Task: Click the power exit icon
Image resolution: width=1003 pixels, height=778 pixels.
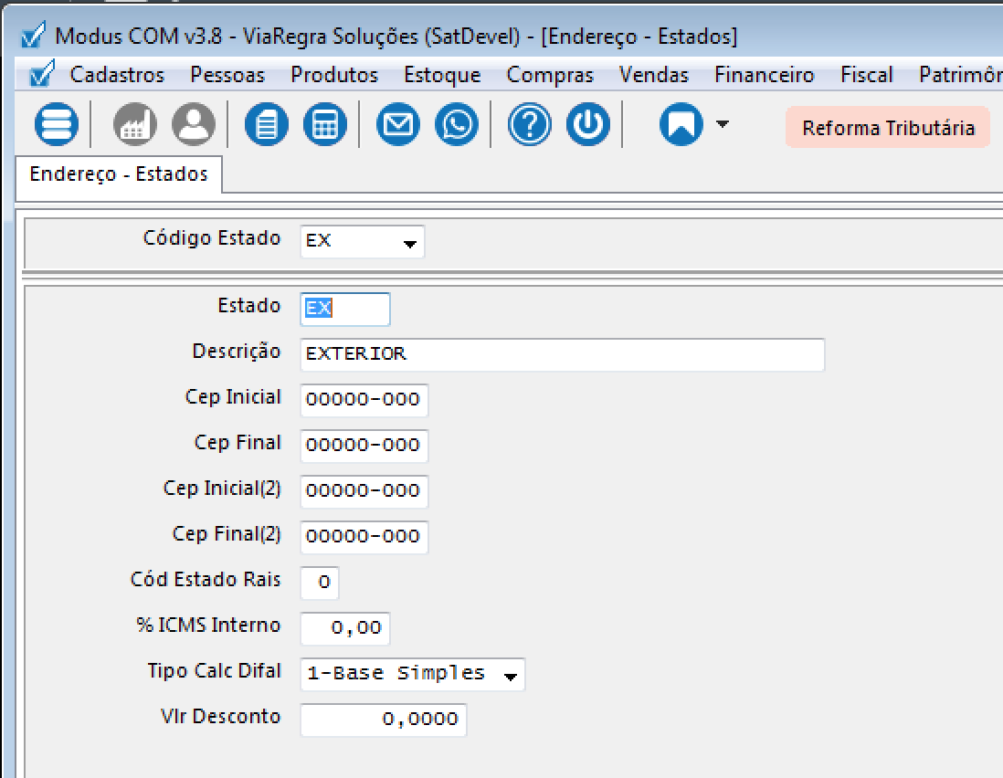Action: [588, 125]
